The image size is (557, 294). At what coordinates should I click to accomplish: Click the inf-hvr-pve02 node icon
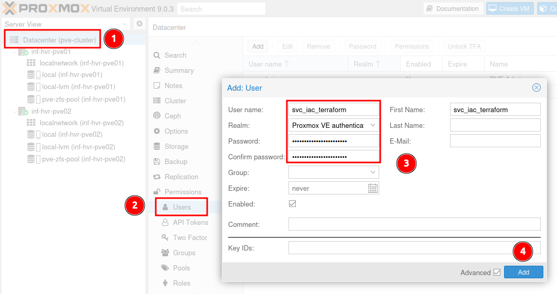pos(23,112)
